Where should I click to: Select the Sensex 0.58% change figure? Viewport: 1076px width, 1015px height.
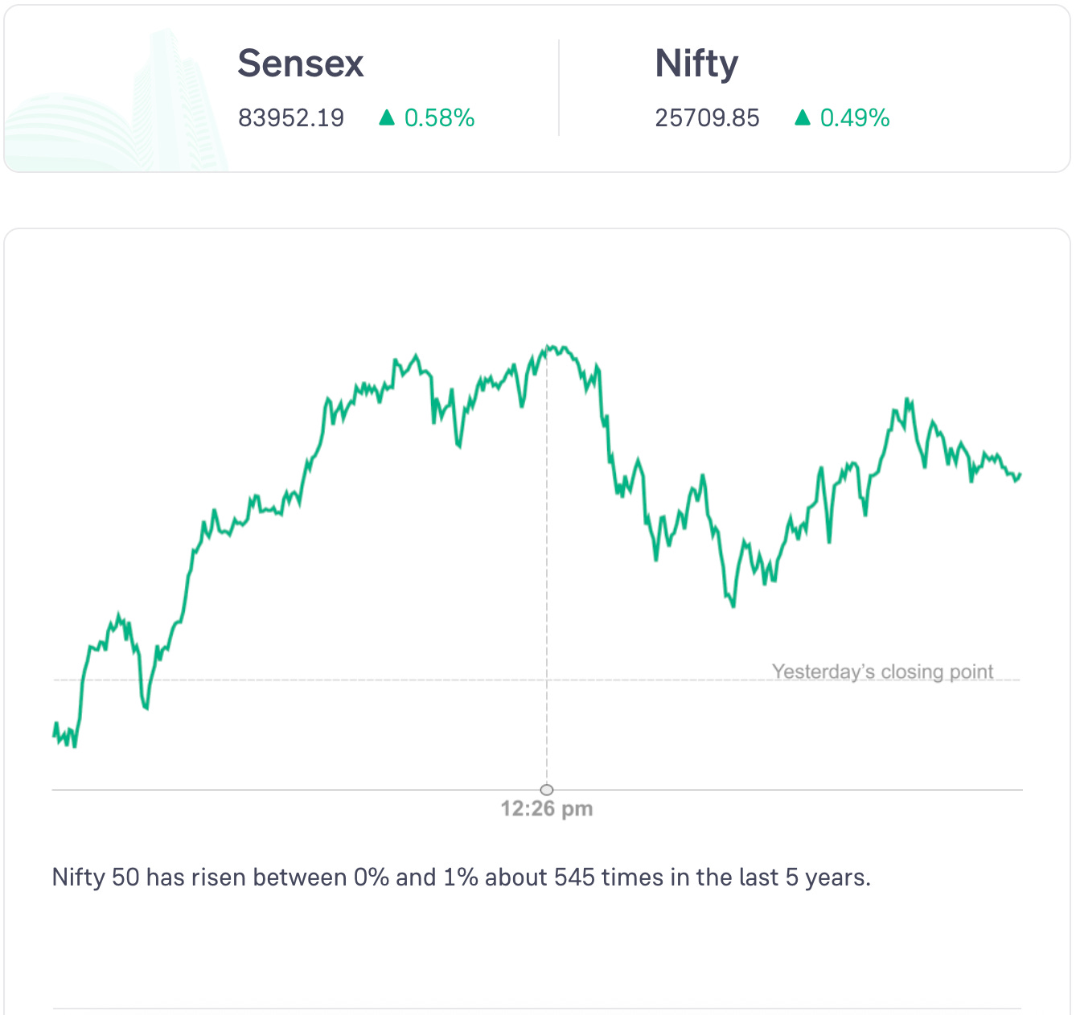click(x=439, y=118)
